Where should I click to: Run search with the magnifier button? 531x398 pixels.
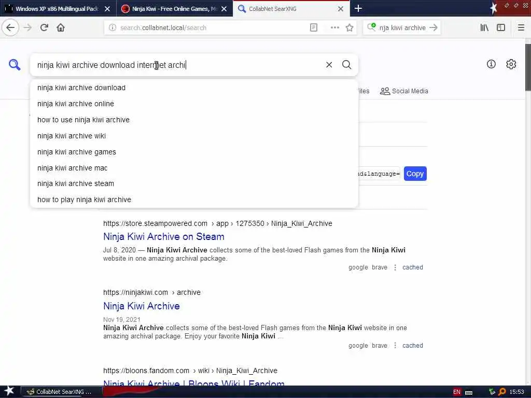[x=346, y=65]
